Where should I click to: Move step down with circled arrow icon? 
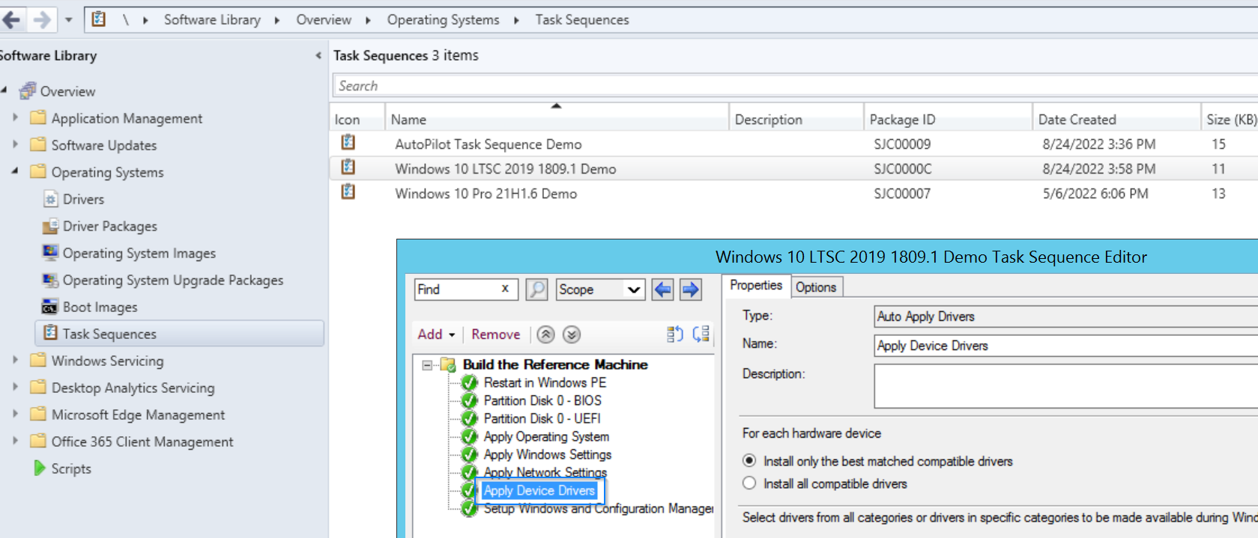tap(572, 334)
